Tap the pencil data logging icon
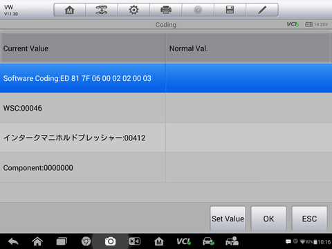 [x=262, y=10]
